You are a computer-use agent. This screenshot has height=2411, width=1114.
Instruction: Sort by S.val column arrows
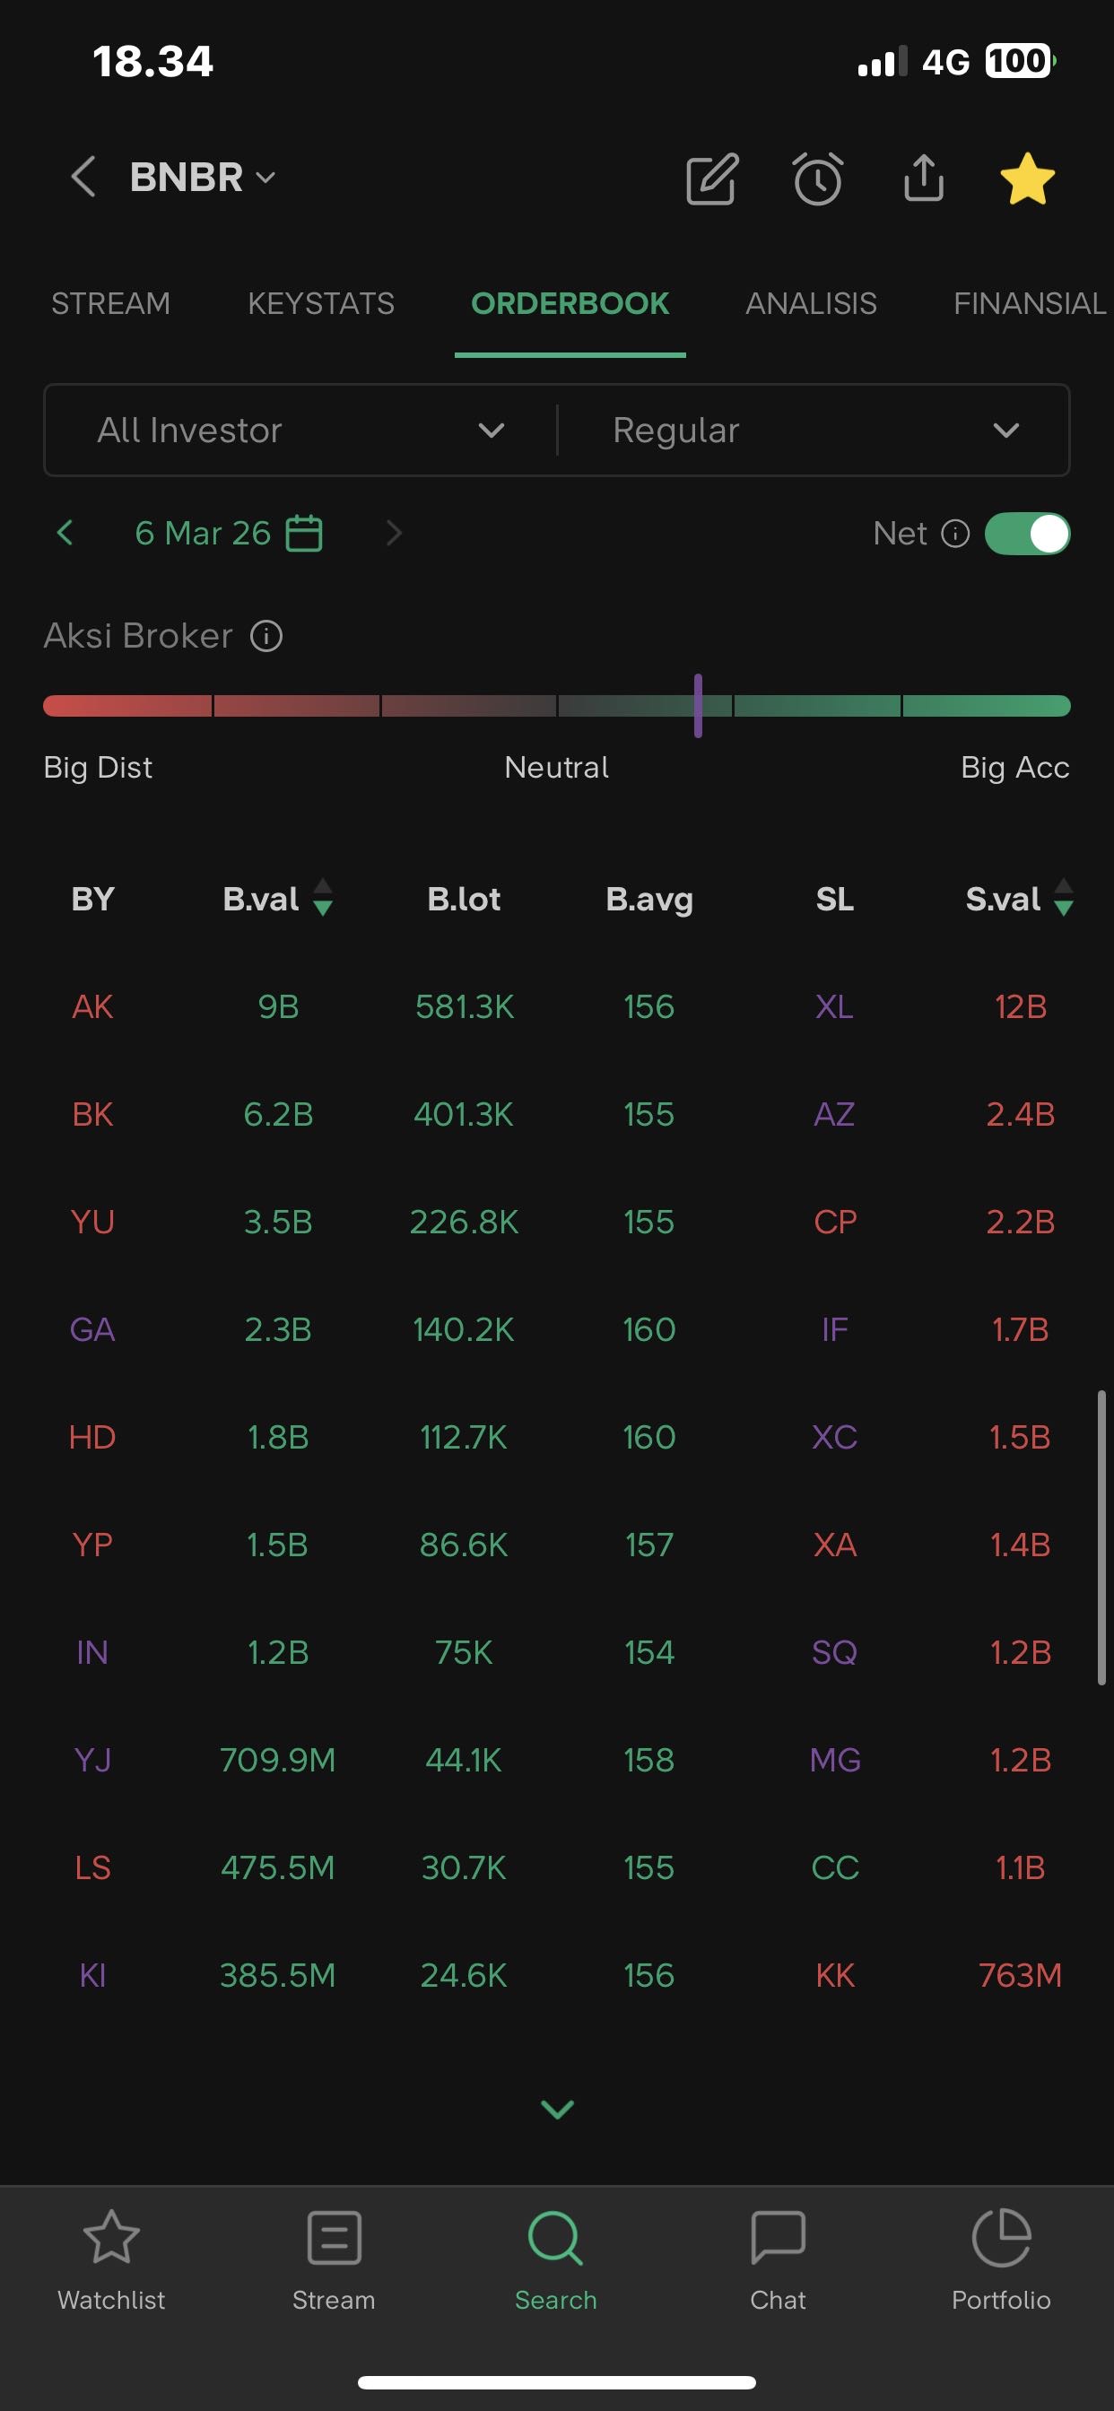1064,898
